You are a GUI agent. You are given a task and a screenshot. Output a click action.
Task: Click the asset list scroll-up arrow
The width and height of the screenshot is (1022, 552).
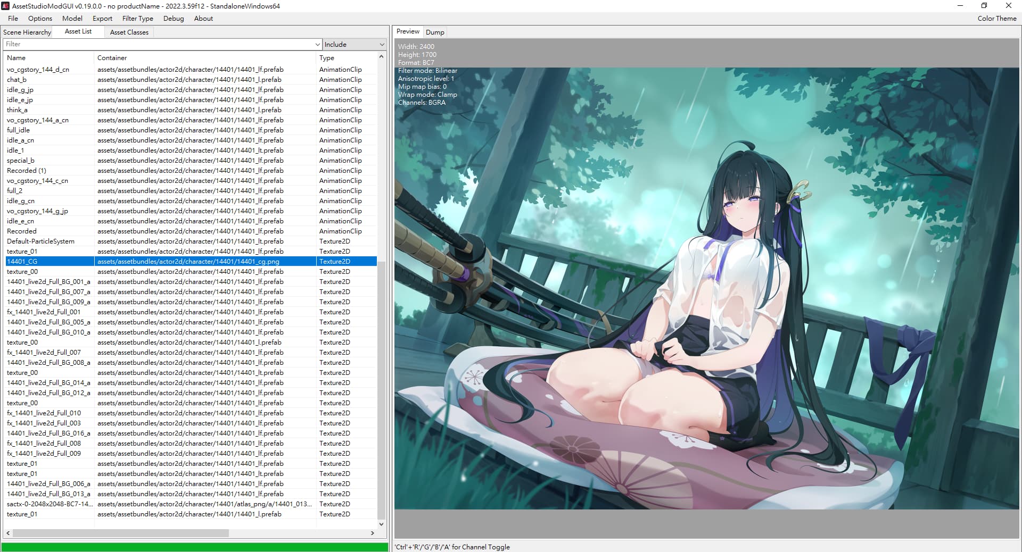(x=381, y=56)
